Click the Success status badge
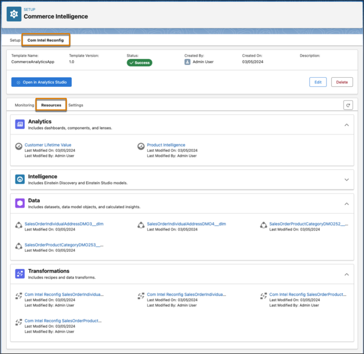Viewport: 364px width, 354px height. tap(139, 63)
